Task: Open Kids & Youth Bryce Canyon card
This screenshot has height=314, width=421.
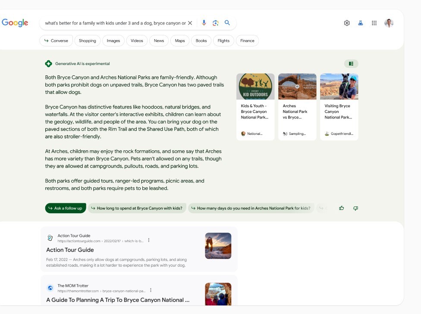Action: point(255,107)
